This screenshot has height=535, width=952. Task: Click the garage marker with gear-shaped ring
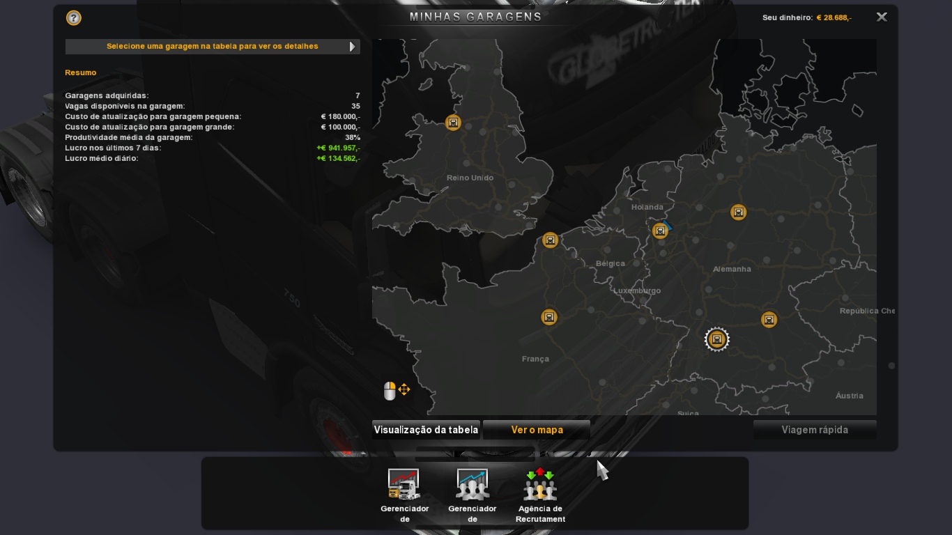click(x=716, y=339)
